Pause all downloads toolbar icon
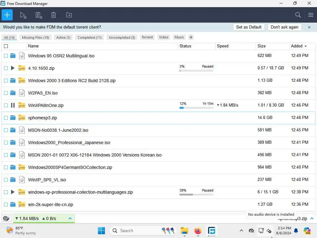Screen dimensions: 317x238 39,15
